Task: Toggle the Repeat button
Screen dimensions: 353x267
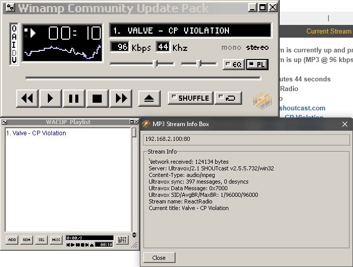Action: tap(228, 98)
